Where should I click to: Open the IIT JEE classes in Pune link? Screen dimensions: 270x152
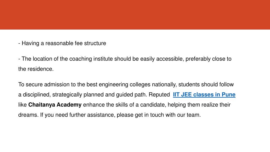(x=204, y=95)
